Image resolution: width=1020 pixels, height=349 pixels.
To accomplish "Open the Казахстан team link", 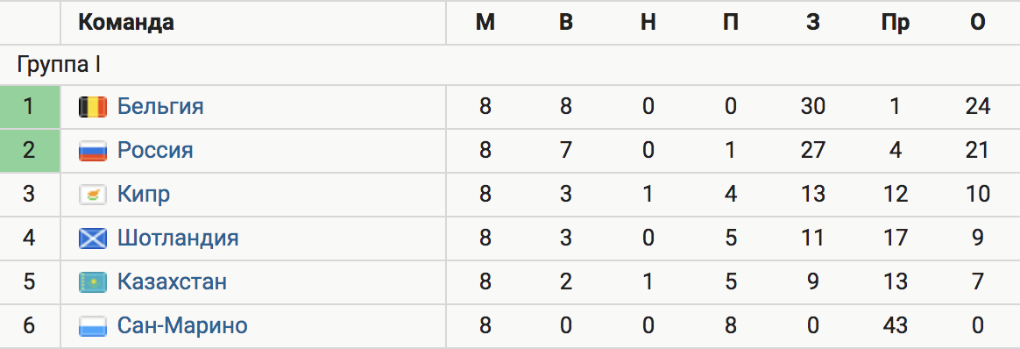I will pyautogui.click(x=172, y=281).
